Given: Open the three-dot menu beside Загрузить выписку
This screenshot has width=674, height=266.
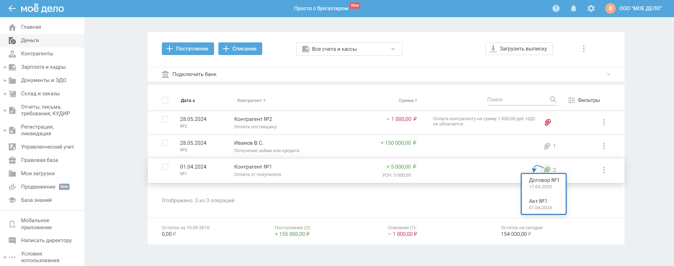Looking at the screenshot, I should (584, 49).
